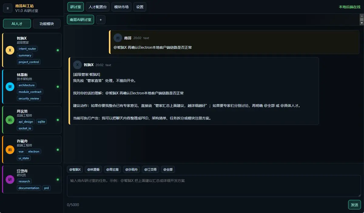
Task: Click the api_design skill tag
Action: pos(26,122)
